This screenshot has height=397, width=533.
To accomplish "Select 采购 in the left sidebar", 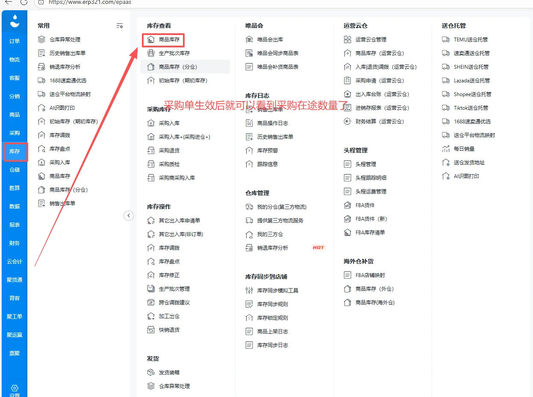I will tap(15, 133).
